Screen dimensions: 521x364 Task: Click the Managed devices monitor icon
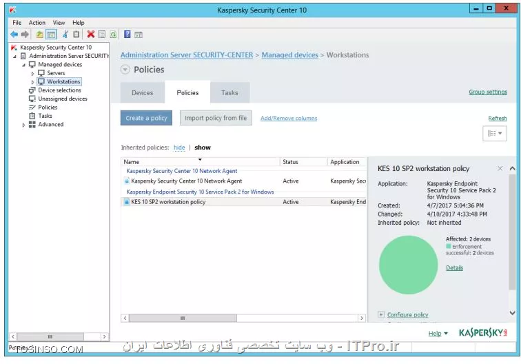point(32,65)
